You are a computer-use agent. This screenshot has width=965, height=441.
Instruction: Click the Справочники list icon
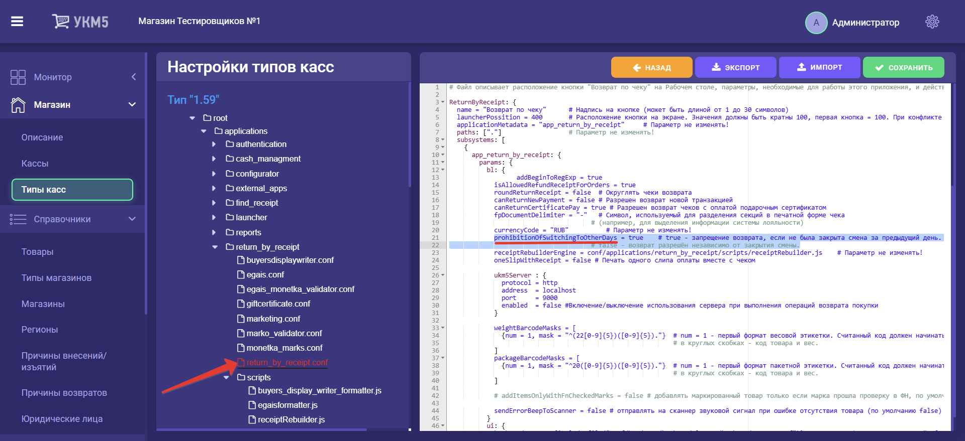(18, 219)
